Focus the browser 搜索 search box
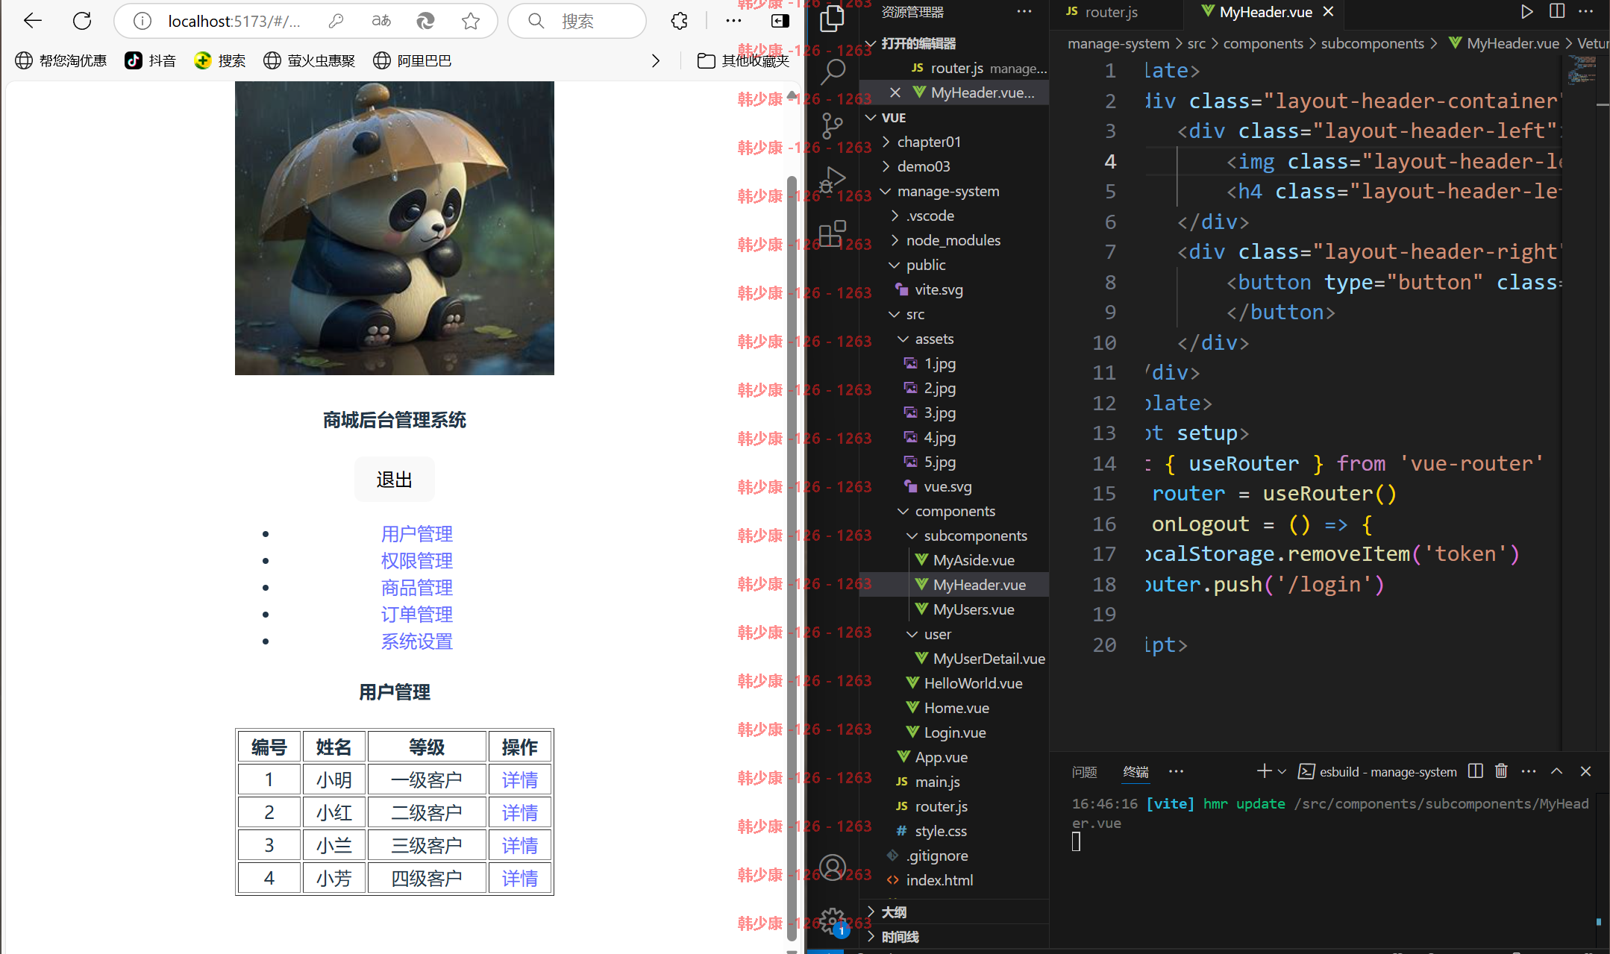Image resolution: width=1610 pixels, height=954 pixels. pyautogui.click(x=577, y=21)
